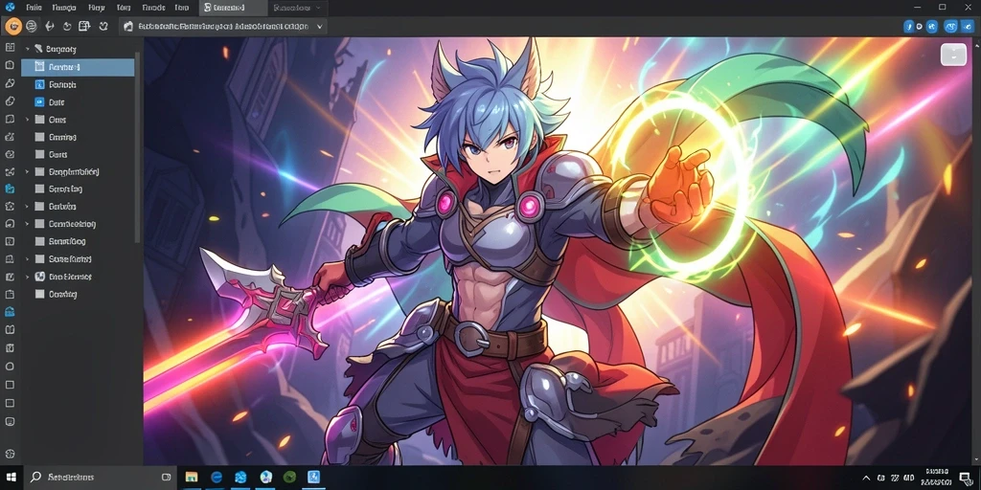Click the green round icon on taskbar

click(x=289, y=478)
